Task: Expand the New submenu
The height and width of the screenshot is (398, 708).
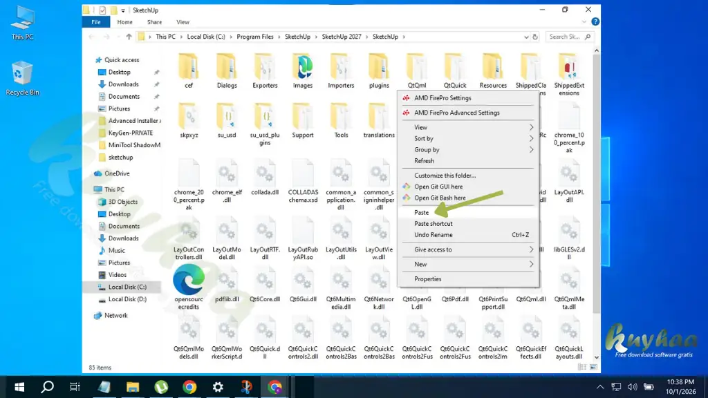Action: click(x=468, y=264)
